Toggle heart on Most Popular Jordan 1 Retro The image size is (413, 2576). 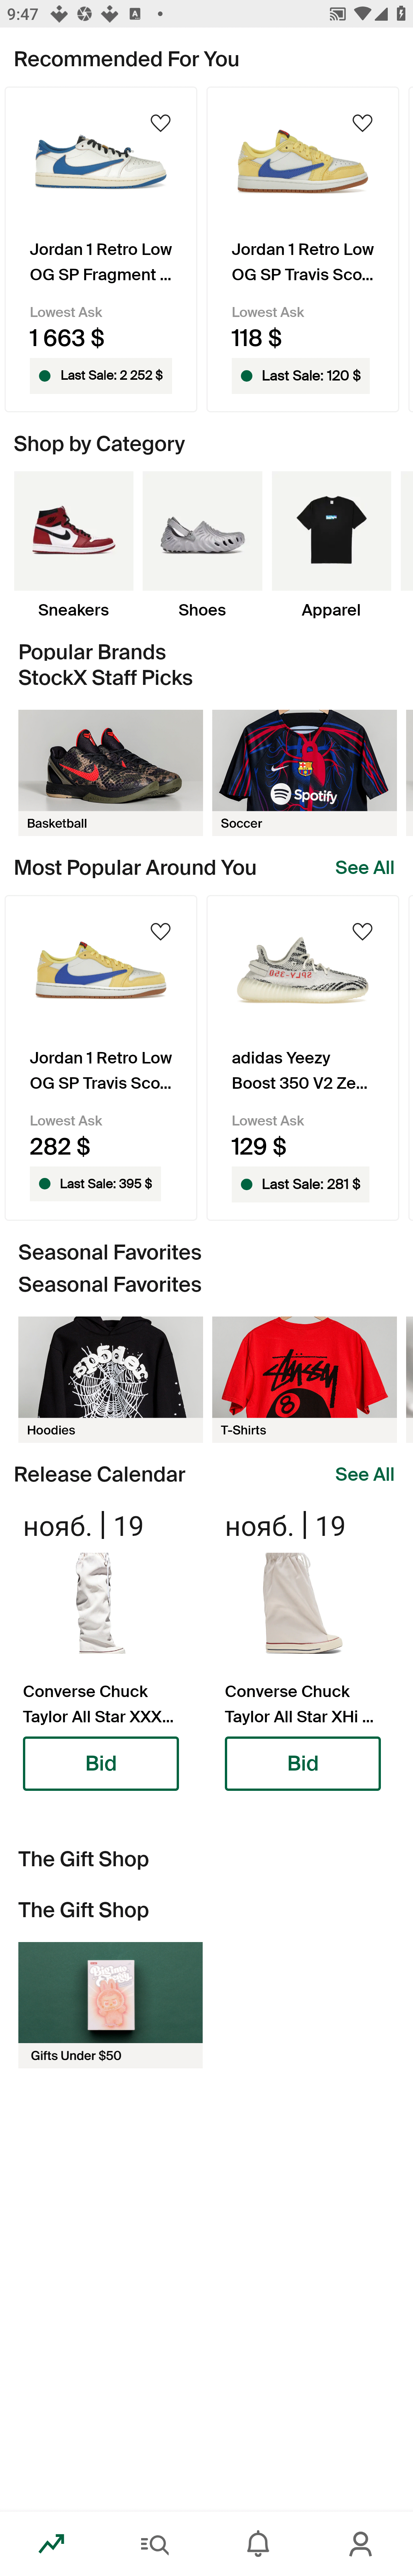[x=160, y=931]
